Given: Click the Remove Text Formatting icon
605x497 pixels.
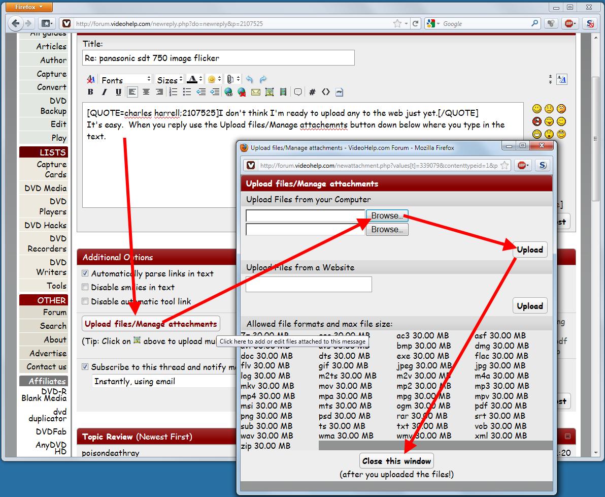Looking at the screenshot, I should click(x=91, y=79).
